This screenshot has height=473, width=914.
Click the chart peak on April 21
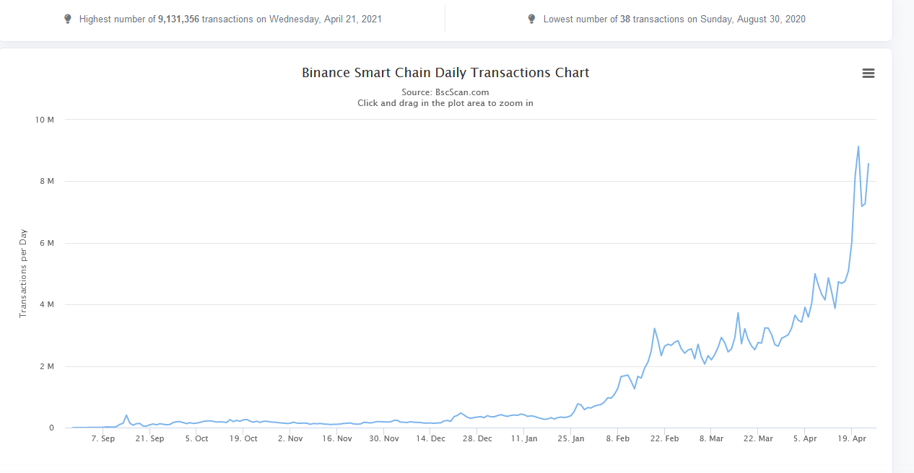point(858,146)
